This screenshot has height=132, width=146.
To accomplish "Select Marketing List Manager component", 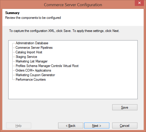I will tap(31, 61).
